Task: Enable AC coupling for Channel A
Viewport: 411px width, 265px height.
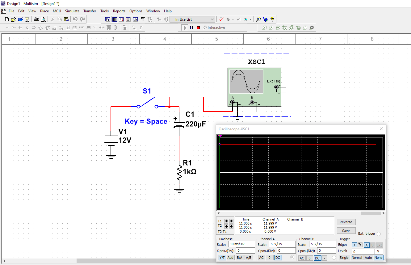Action: (261, 258)
